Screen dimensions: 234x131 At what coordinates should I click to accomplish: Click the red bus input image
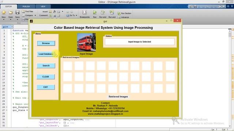point(86,42)
